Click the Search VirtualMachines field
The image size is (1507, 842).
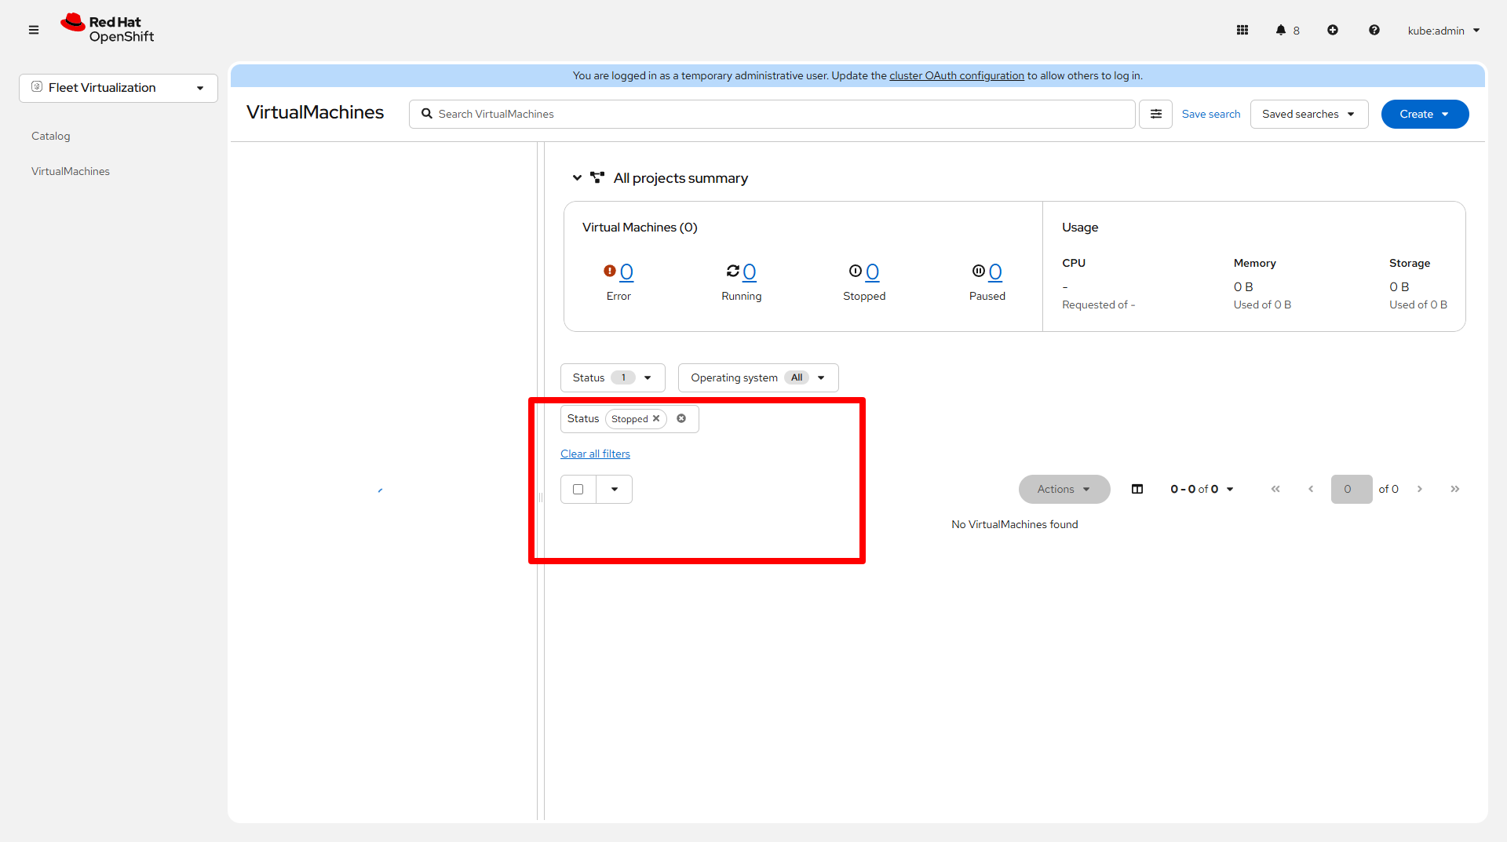(x=772, y=114)
